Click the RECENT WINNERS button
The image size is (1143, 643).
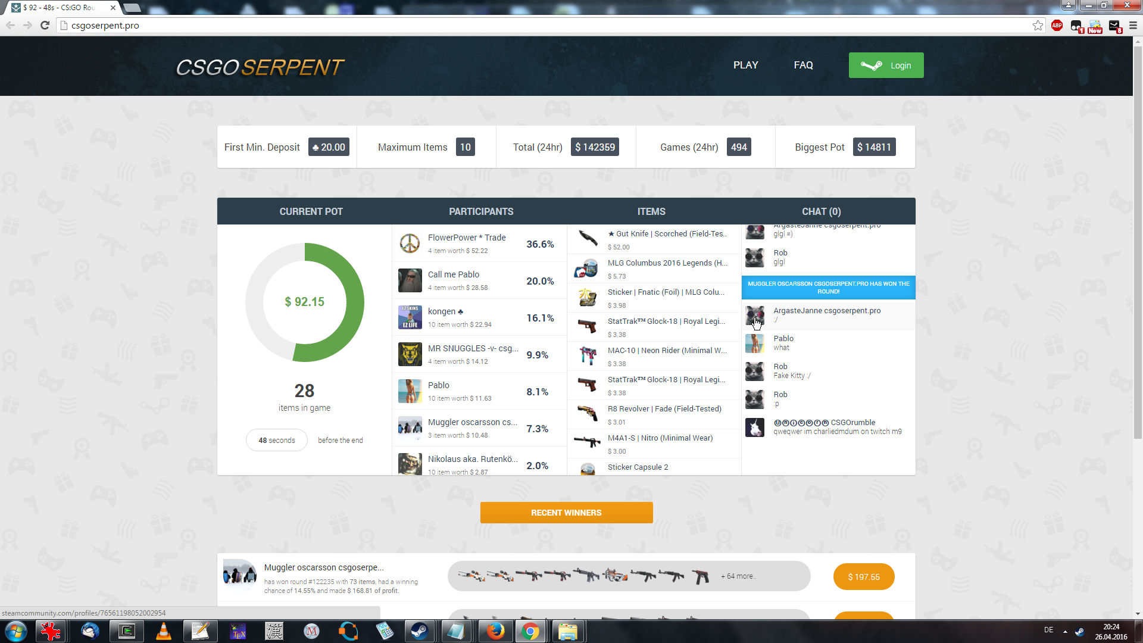566,513
